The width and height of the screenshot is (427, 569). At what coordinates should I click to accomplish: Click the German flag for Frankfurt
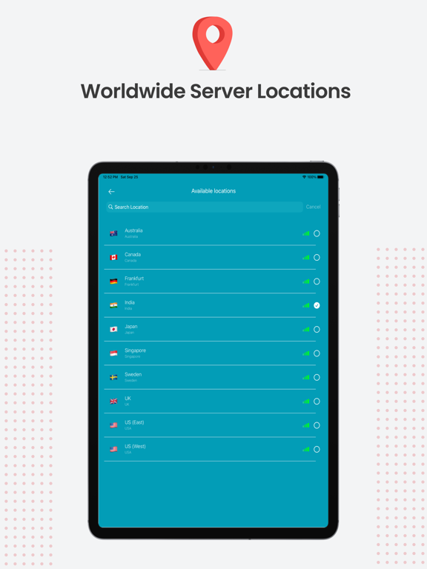point(113,282)
